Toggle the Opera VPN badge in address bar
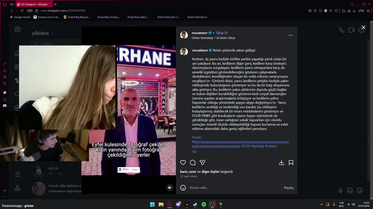 (30, 11)
